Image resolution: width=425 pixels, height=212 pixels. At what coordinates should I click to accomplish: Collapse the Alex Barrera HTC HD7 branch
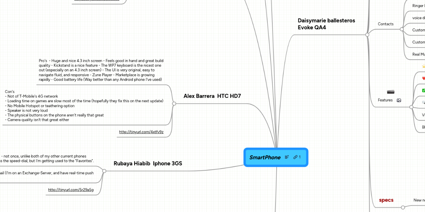point(174,104)
